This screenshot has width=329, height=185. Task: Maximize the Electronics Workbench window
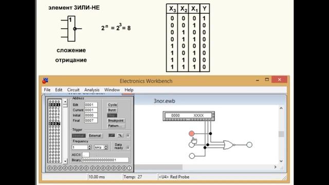click(x=267, y=80)
